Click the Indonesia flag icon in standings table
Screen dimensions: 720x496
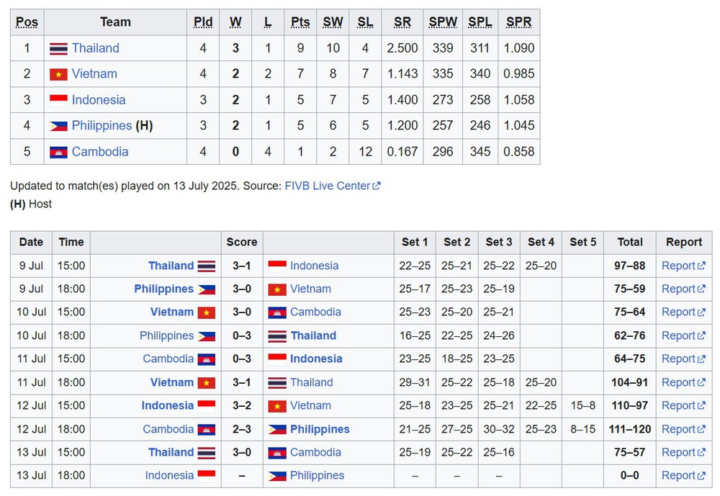point(58,100)
